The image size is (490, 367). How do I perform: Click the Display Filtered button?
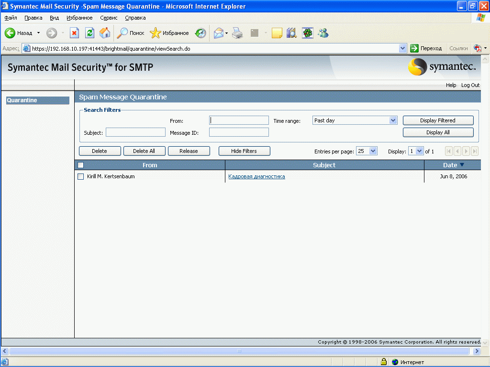[x=438, y=120]
